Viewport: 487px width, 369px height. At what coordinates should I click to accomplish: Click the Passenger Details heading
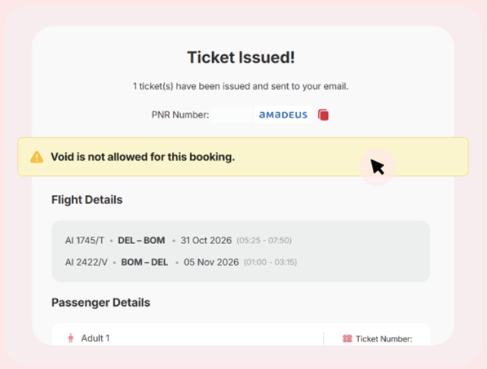(x=101, y=302)
